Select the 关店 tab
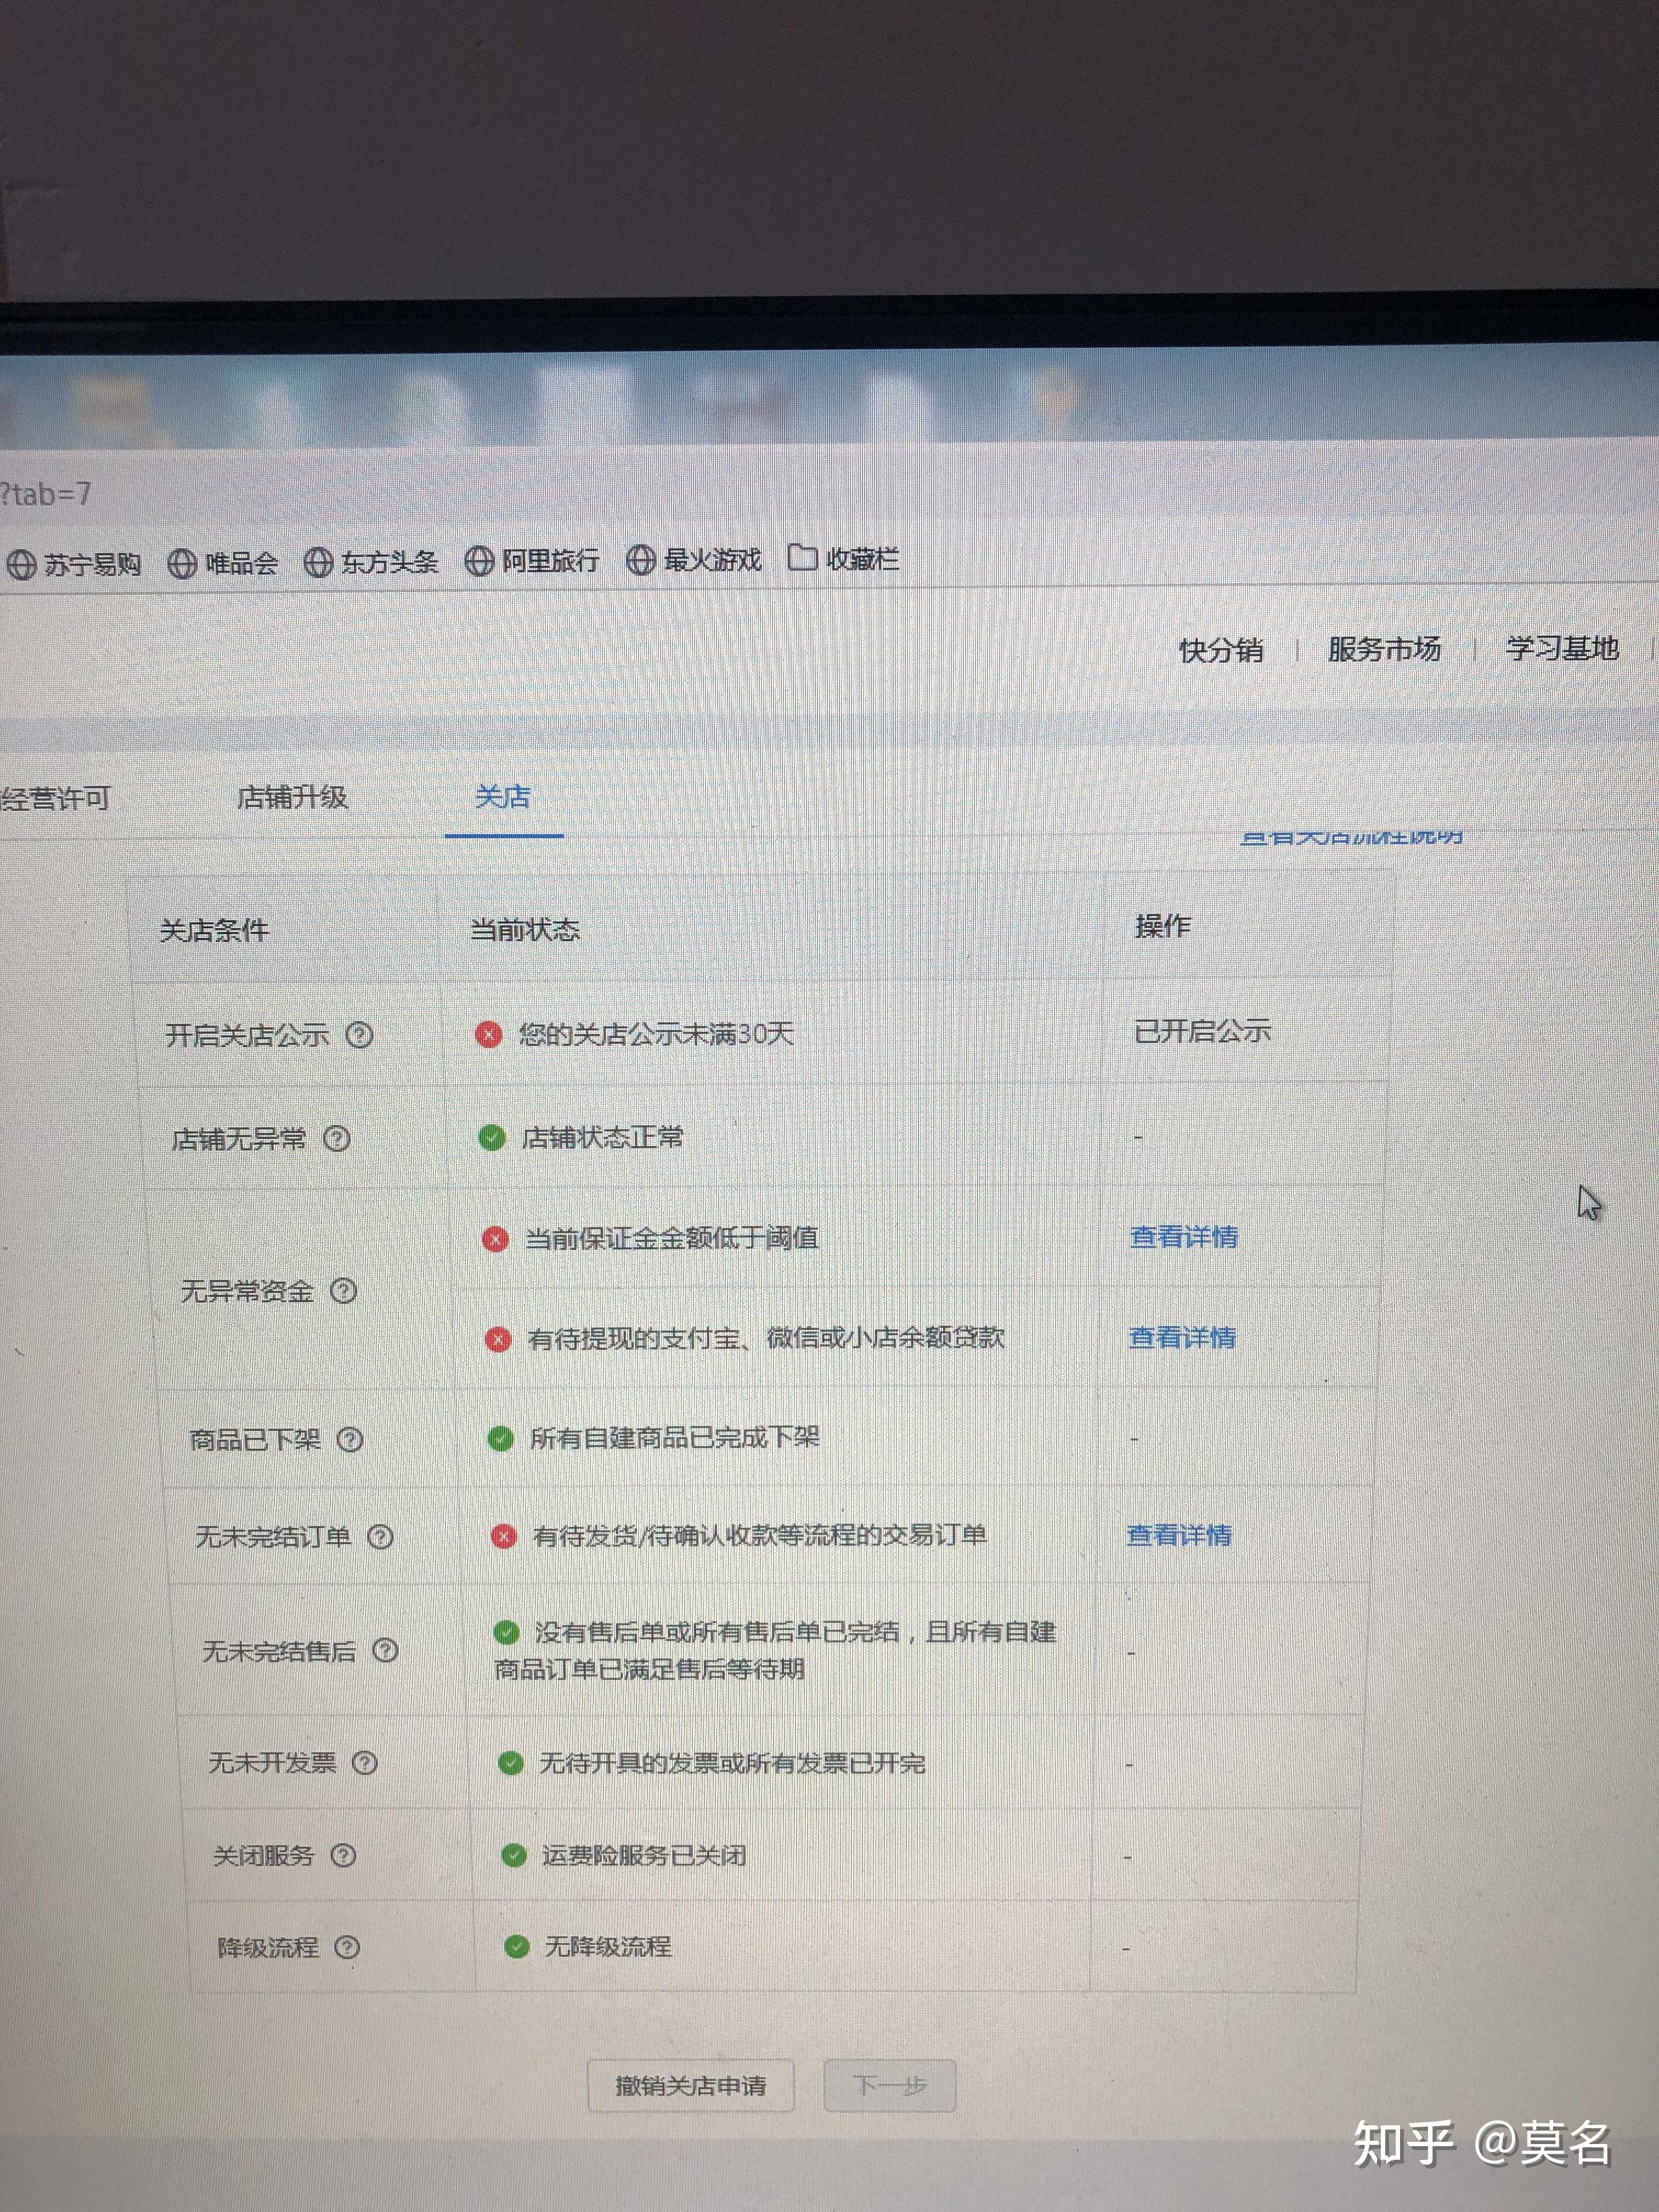This screenshot has height=2212, width=1659. [503, 797]
